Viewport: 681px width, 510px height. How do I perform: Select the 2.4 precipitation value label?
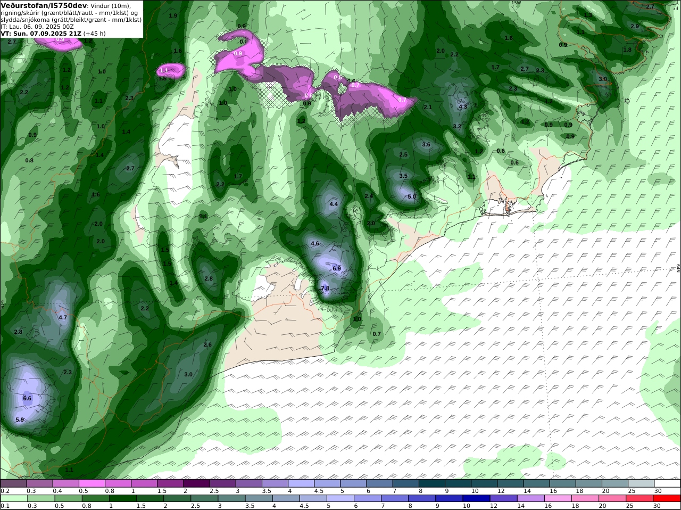[369, 196]
